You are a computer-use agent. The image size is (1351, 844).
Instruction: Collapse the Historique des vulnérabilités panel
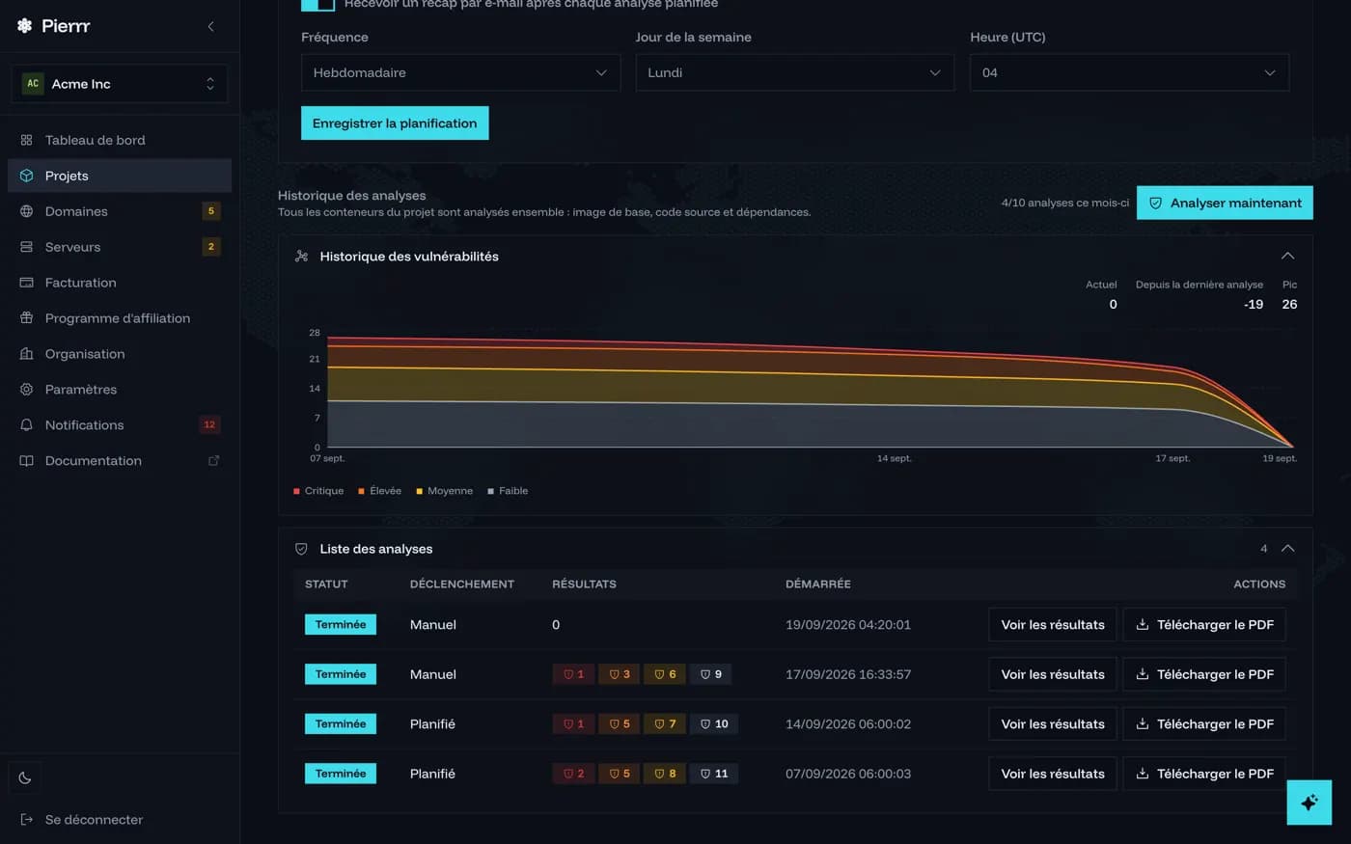click(x=1287, y=257)
